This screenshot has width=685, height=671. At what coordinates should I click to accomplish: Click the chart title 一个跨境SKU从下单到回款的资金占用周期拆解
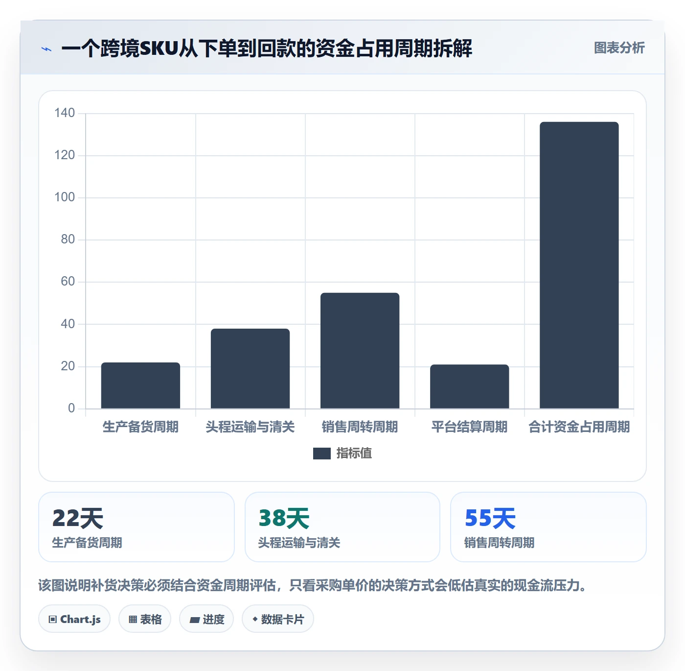click(267, 48)
